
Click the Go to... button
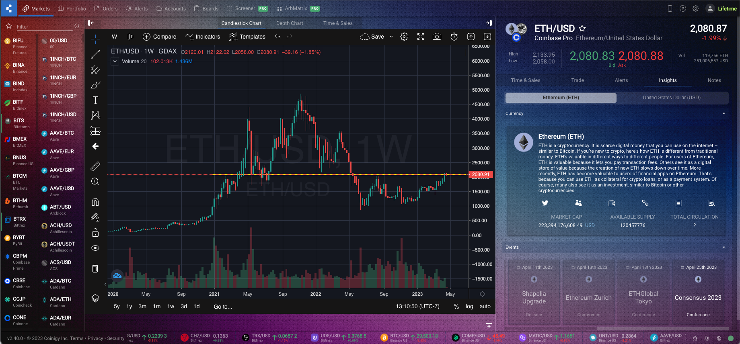point(223,306)
